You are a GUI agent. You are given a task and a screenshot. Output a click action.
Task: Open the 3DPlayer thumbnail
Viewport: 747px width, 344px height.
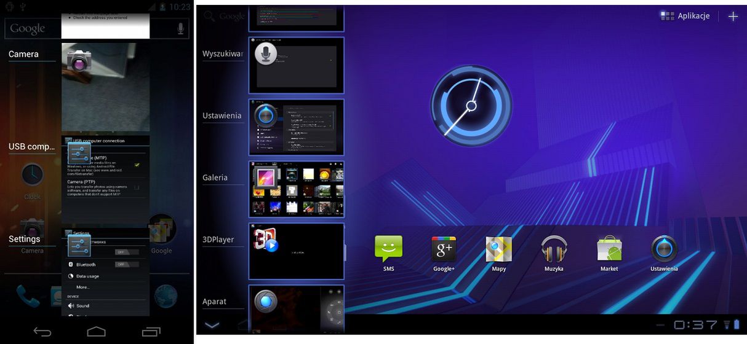coord(296,251)
